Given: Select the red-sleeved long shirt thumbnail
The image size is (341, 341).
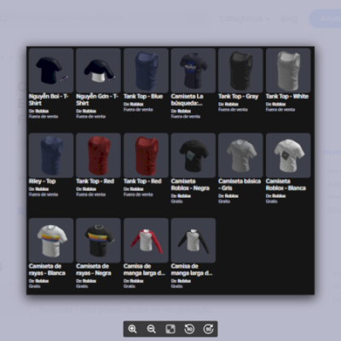Looking at the screenshot, I should [x=146, y=240].
